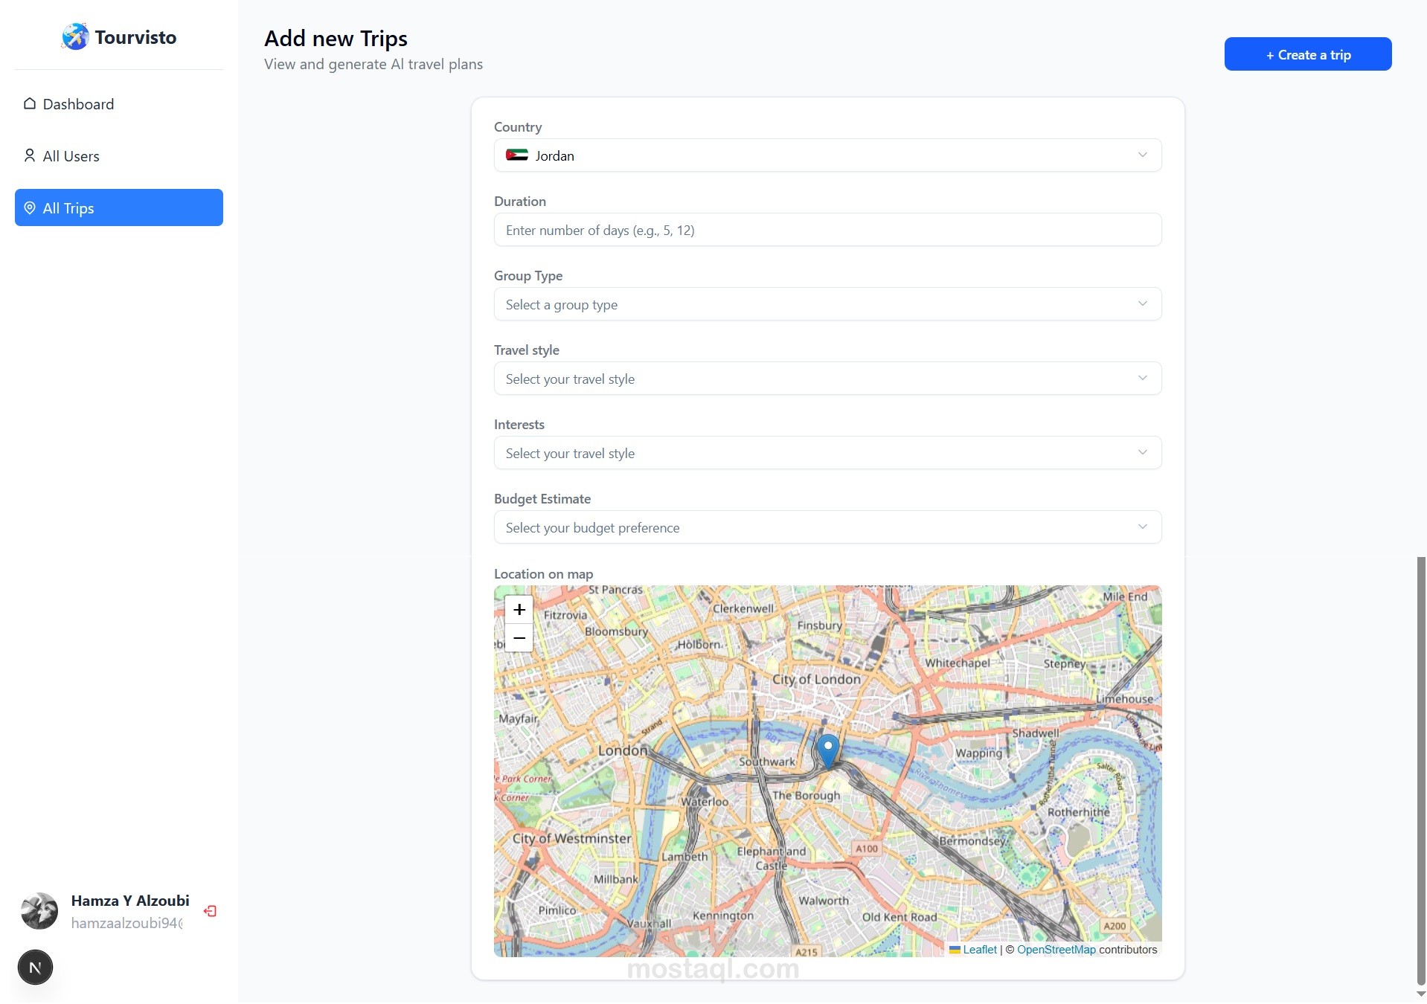Click the Dashboard home icon
This screenshot has height=1004, width=1427.
point(30,103)
